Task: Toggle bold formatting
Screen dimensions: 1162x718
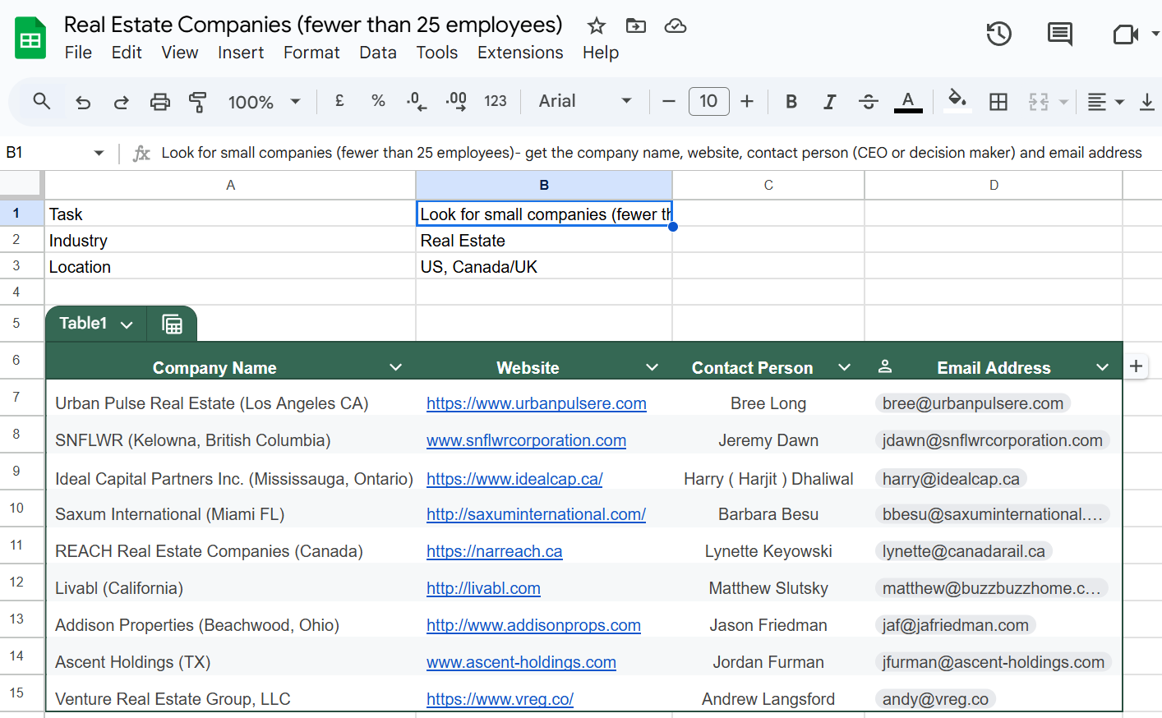Action: click(791, 101)
